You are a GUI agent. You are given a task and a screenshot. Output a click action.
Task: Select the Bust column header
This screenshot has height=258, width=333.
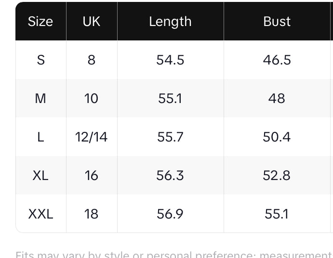[x=277, y=22]
